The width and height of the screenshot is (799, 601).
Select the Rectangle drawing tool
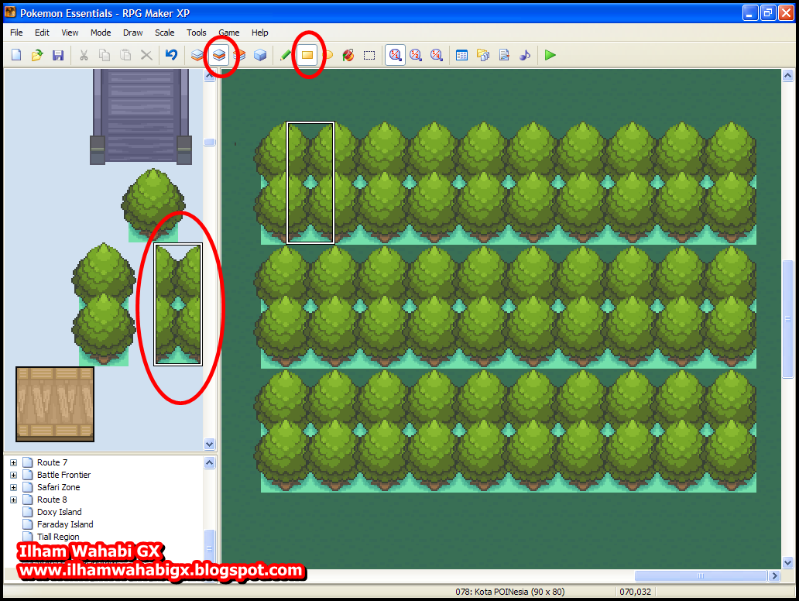307,54
